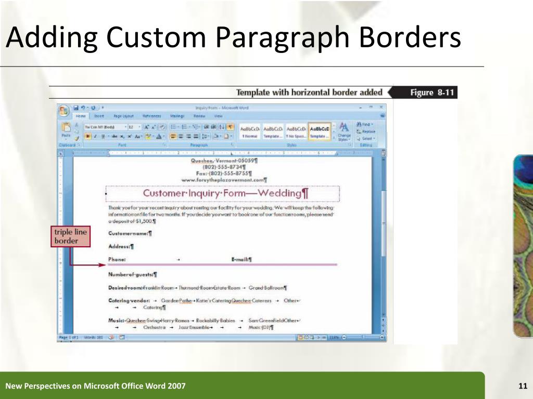Click the proofing errors status icon

coord(111,337)
